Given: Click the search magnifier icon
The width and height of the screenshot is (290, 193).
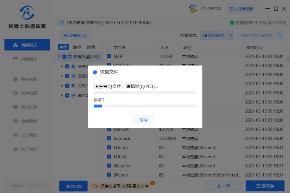Looking at the screenshot, I should click(x=280, y=35).
